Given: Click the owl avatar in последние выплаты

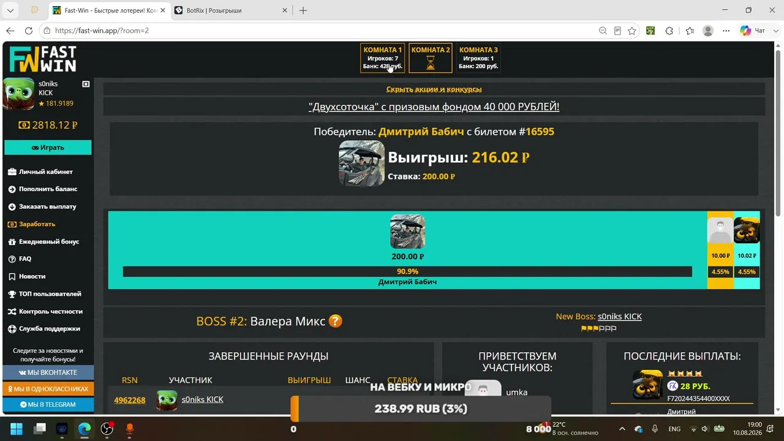Looking at the screenshot, I should 647,385.
